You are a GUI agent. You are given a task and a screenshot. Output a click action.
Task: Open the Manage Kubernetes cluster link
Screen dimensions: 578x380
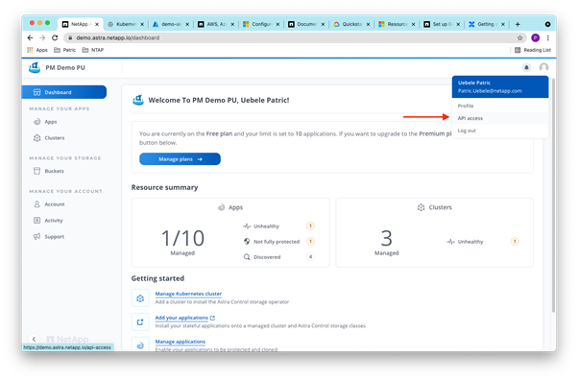tap(188, 294)
